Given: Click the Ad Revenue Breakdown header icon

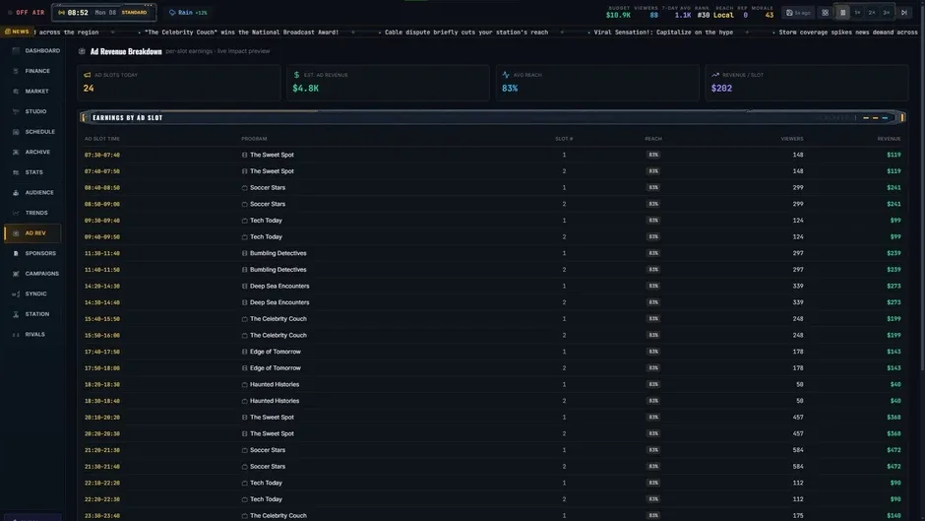Looking at the screenshot, I should [x=82, y=51].
